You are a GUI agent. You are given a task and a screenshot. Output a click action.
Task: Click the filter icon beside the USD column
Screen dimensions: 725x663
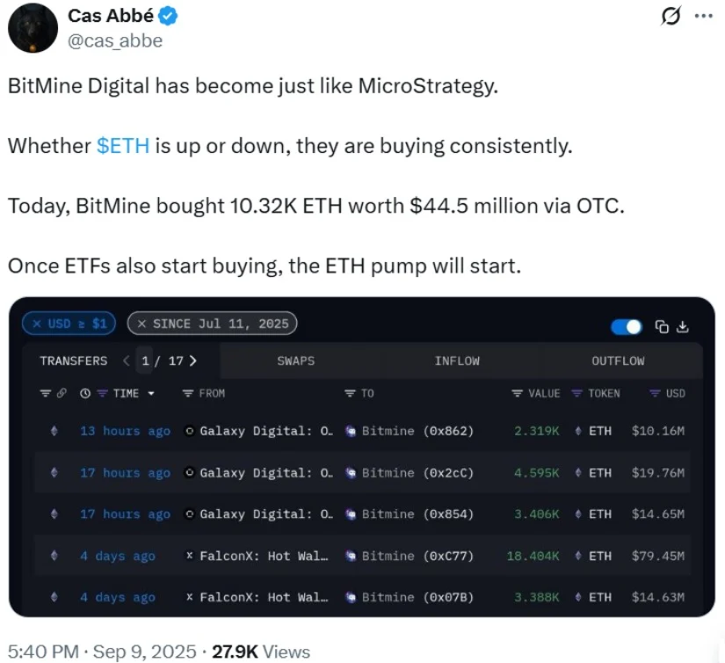tap(654, 394)
